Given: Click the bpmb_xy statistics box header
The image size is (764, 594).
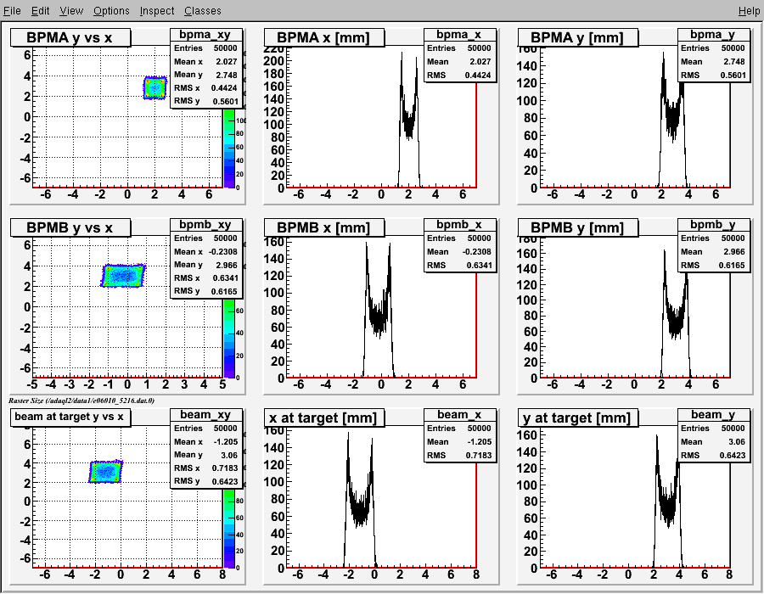Looking at the screenshot, I should coord(205,225).
